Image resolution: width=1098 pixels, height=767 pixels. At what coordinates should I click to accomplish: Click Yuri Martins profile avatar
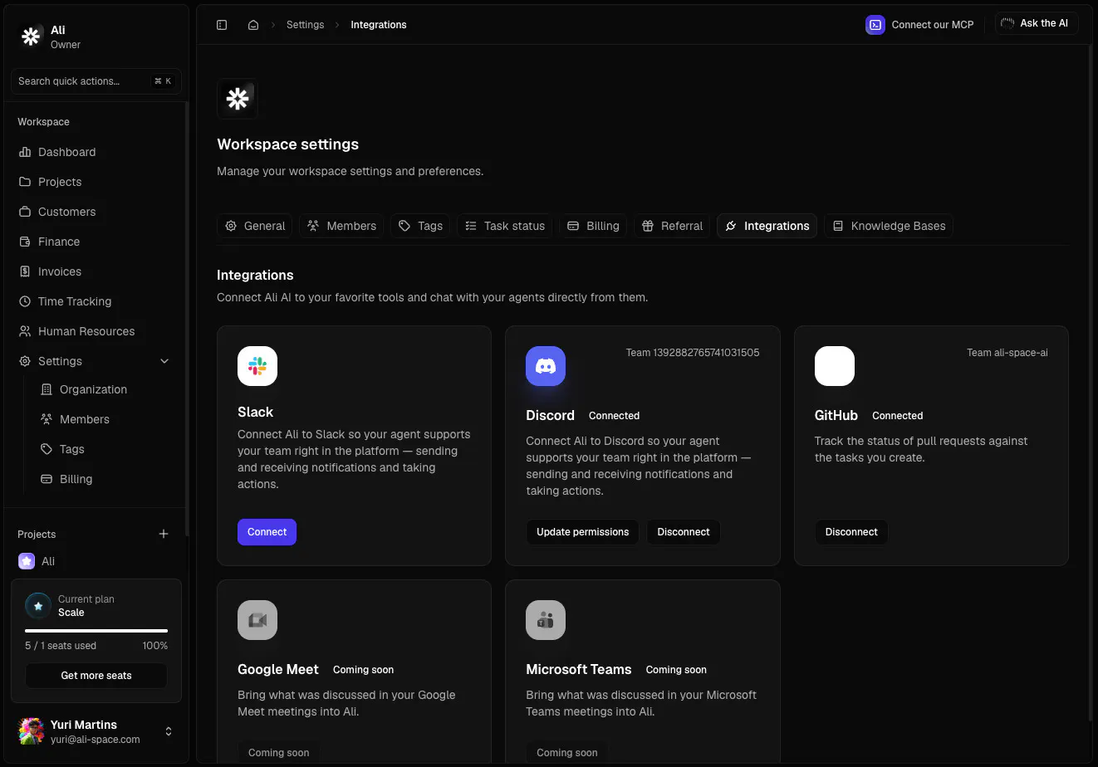(x=32, y=731)
